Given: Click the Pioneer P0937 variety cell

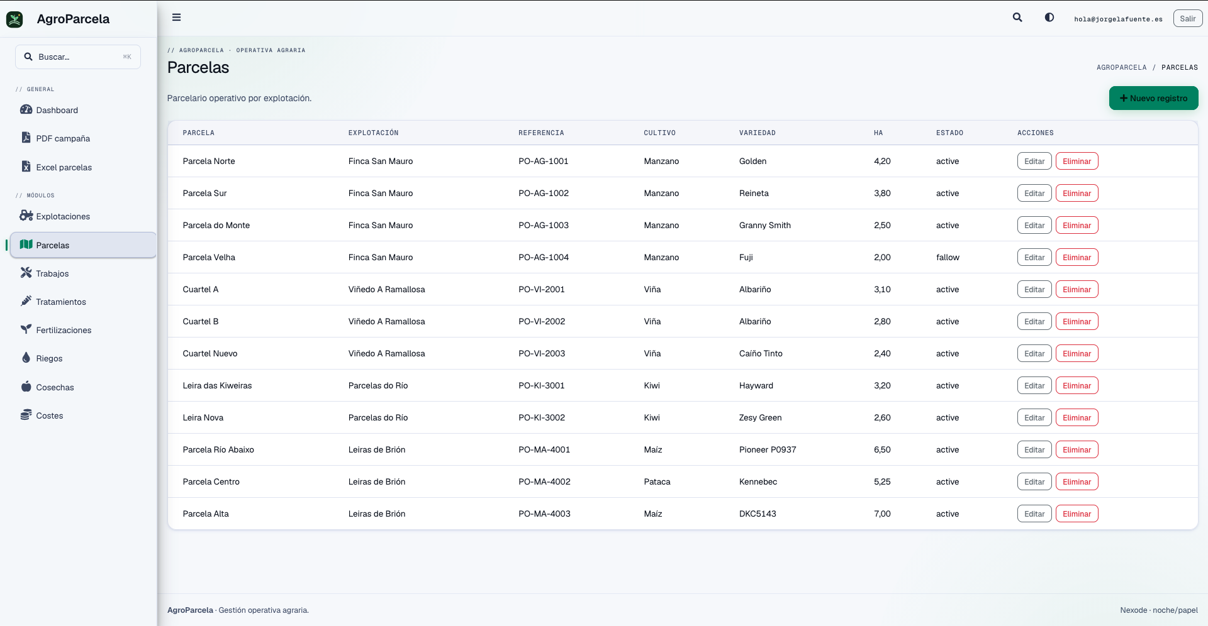Looking at the screenshot, I should (768, 449).
